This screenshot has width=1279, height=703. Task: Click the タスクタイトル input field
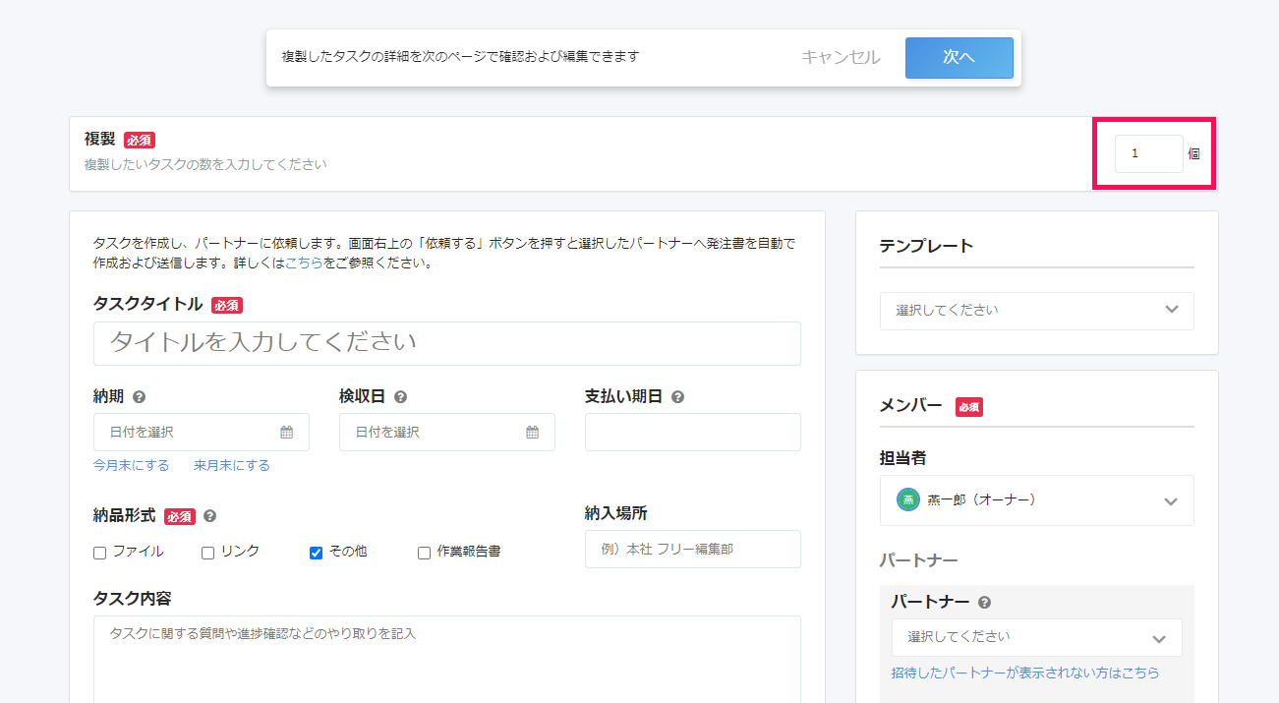point(446,343)
